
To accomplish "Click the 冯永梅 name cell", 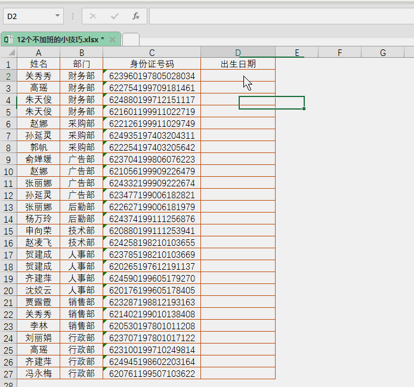I will pos(39,373).
